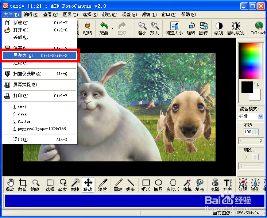The image size is (267, 218).
Task: Open the Adjust (调整) menu
Action: click(129, 15)
